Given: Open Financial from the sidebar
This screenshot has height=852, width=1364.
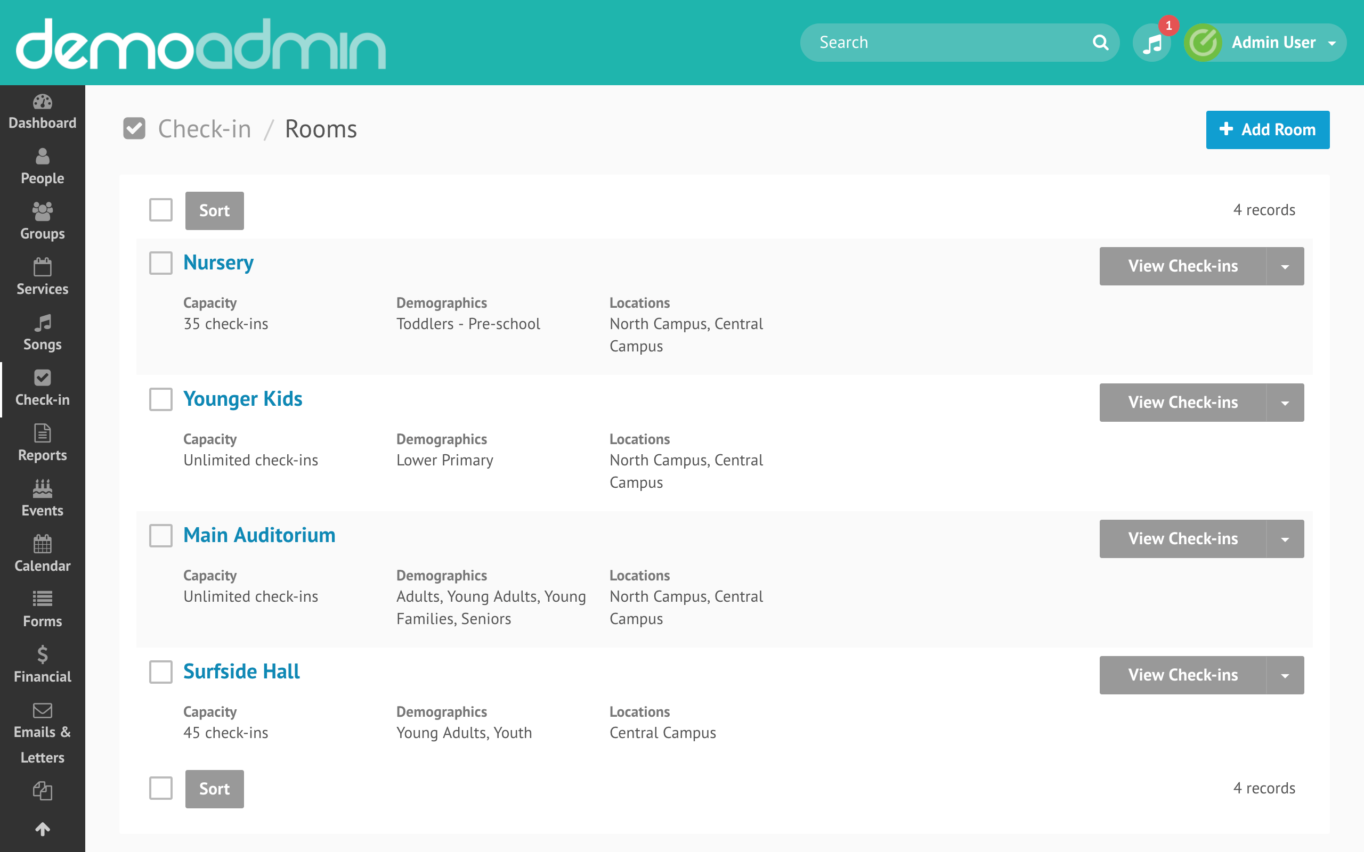Looking at the screenshot, I should (x=42, y=665).
